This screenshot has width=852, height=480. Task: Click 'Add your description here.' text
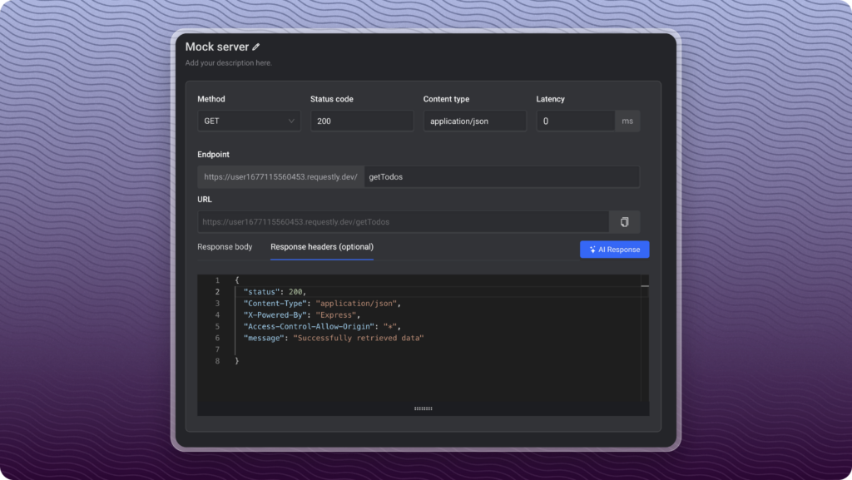[228, 63]
